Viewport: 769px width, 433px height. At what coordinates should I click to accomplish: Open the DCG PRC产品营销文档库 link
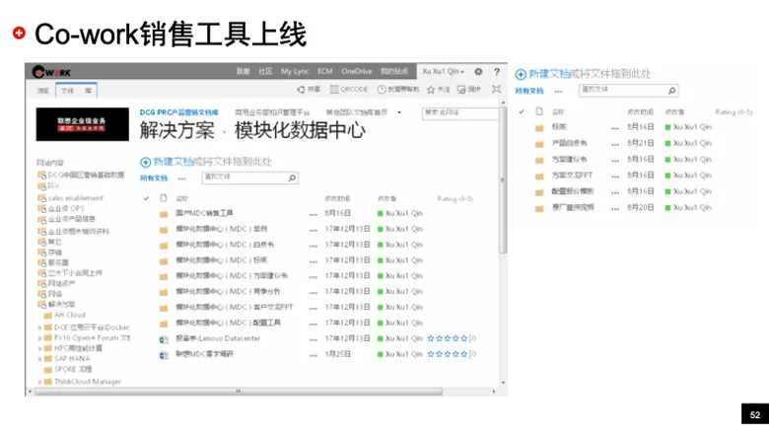pos(179,112)
